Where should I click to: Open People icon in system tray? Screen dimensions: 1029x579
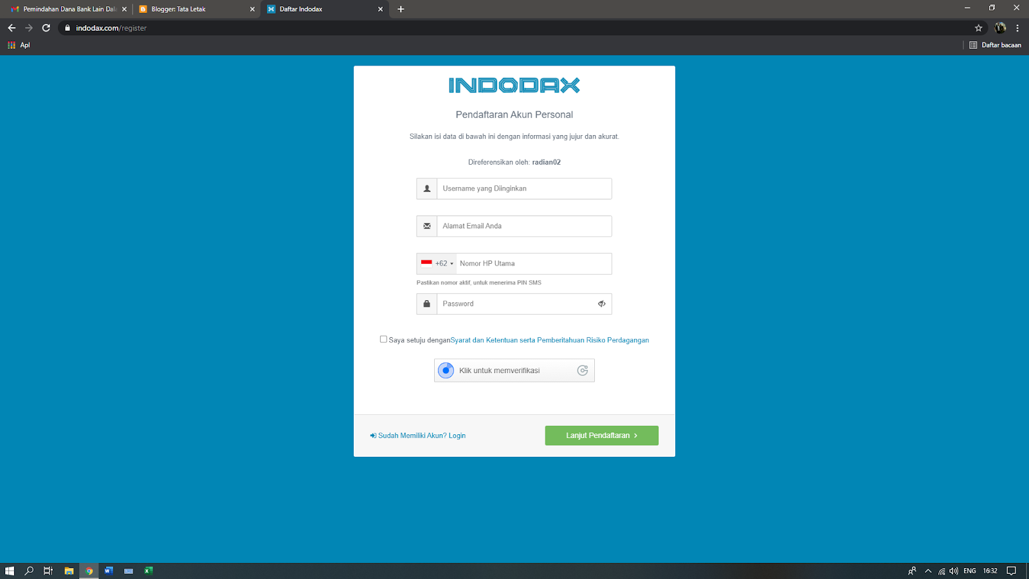click(x=912, y=571)
